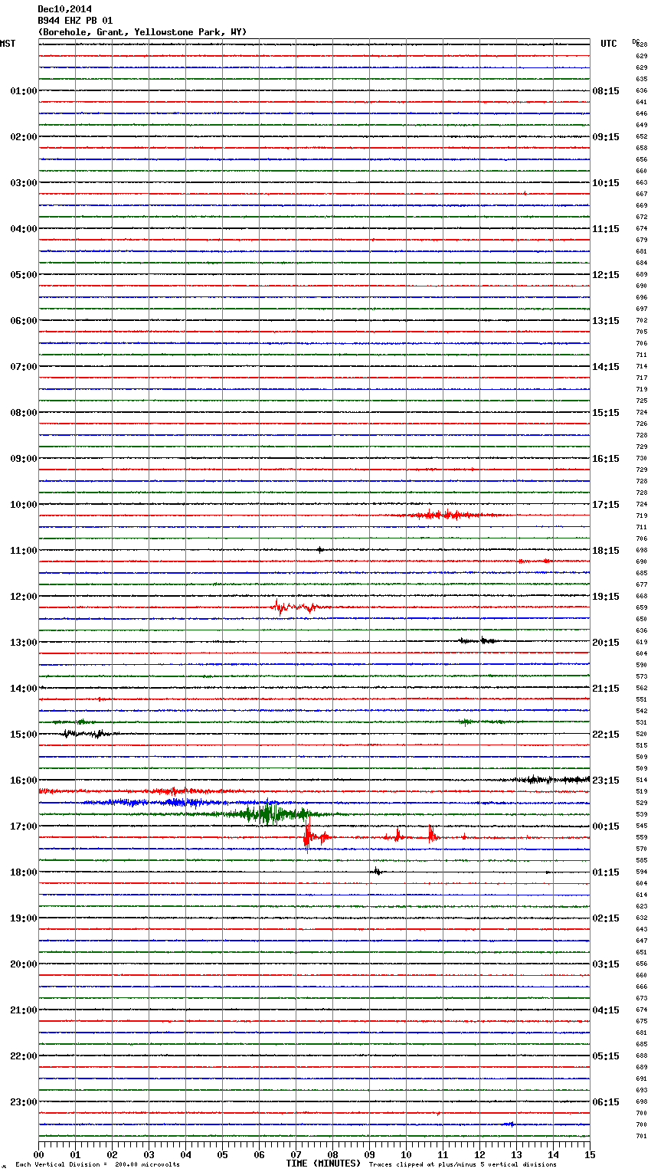This screenshot has width=651, height=1175.
Task: Select the station code 'B944 EHZ PB 01'
Action: pyautogui.click(x=75, y=21)
